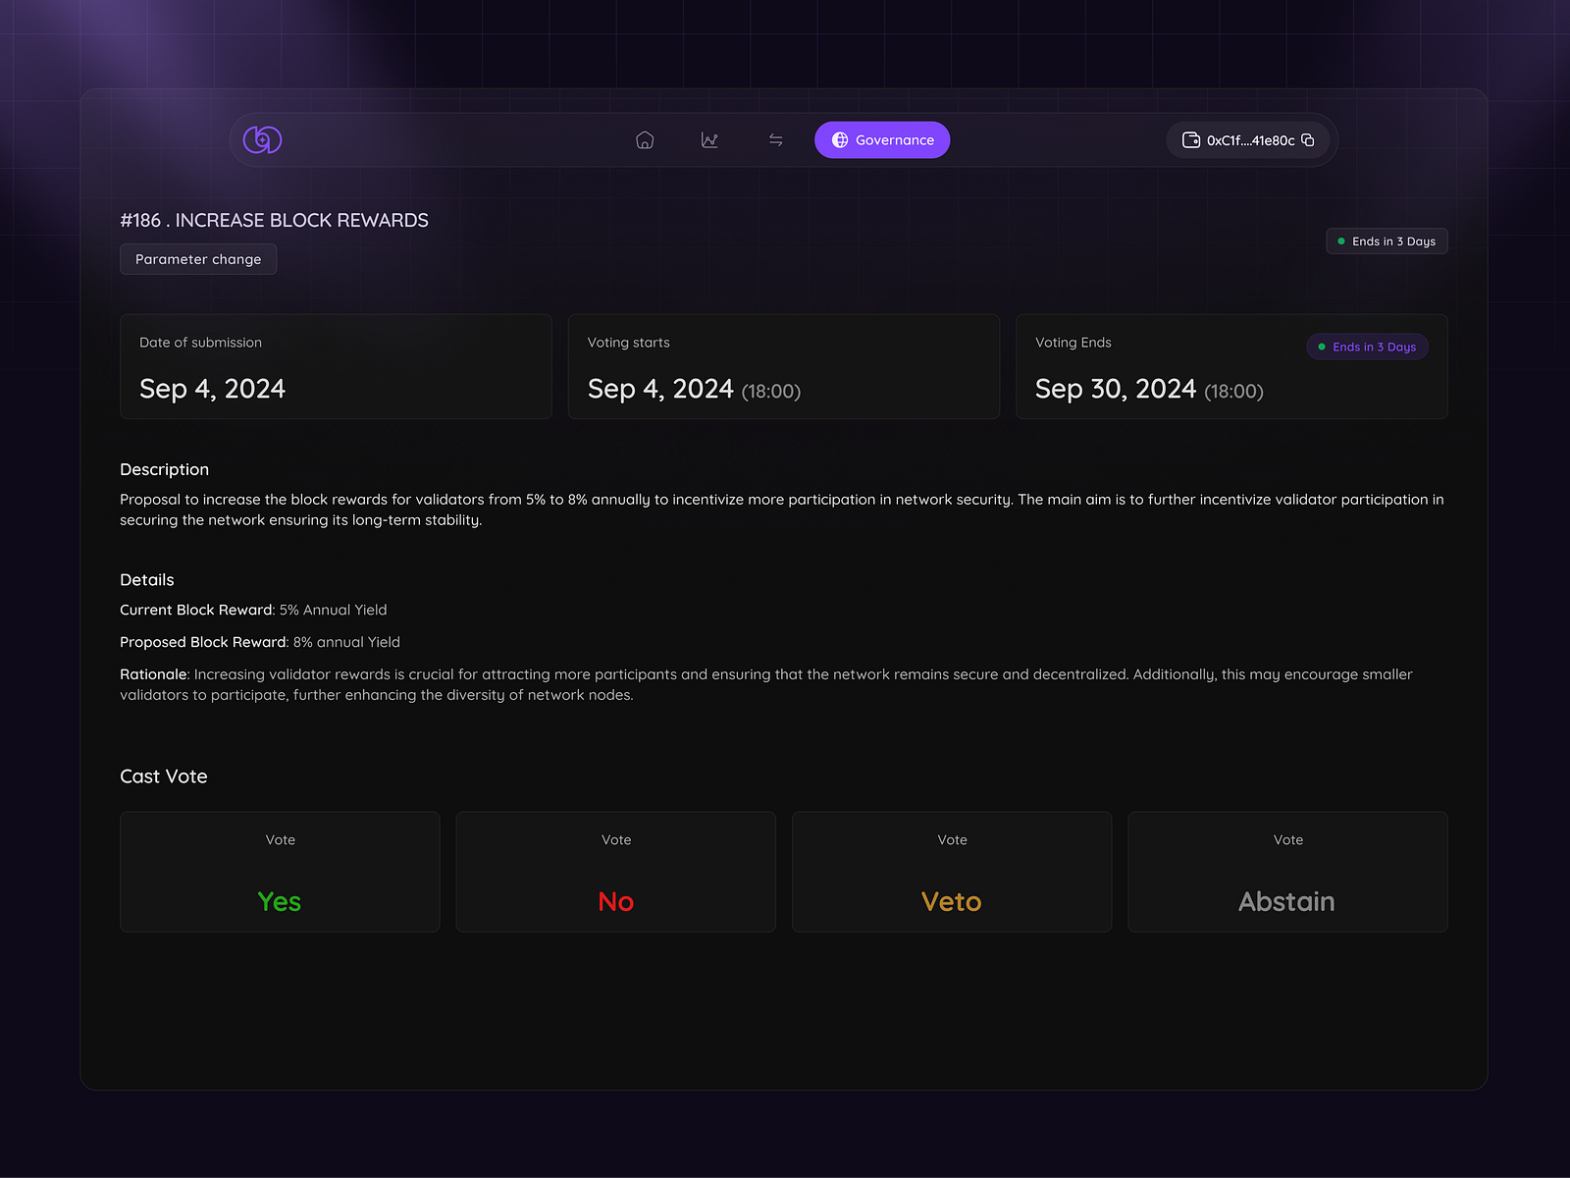
Task: Open the Governance section in the navbar
Action: (x=882, y=139)
